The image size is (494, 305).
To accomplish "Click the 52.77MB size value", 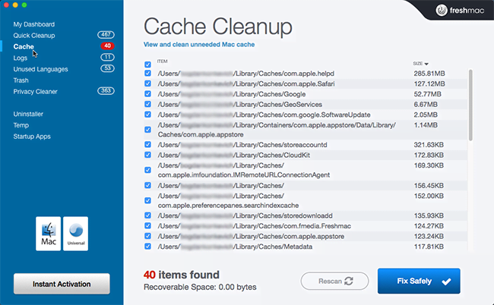I will point(427,94).
